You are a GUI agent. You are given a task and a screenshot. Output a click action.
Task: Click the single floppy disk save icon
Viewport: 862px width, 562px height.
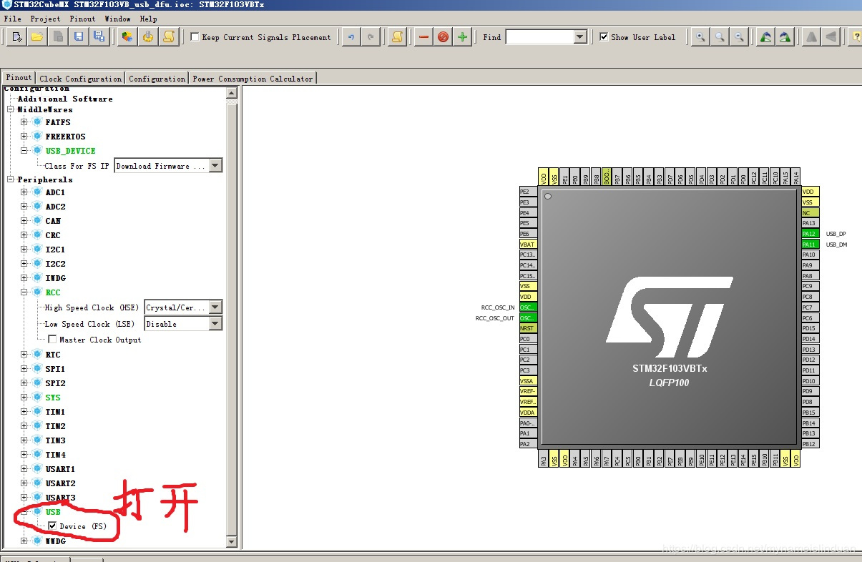(x=79, y=37)
